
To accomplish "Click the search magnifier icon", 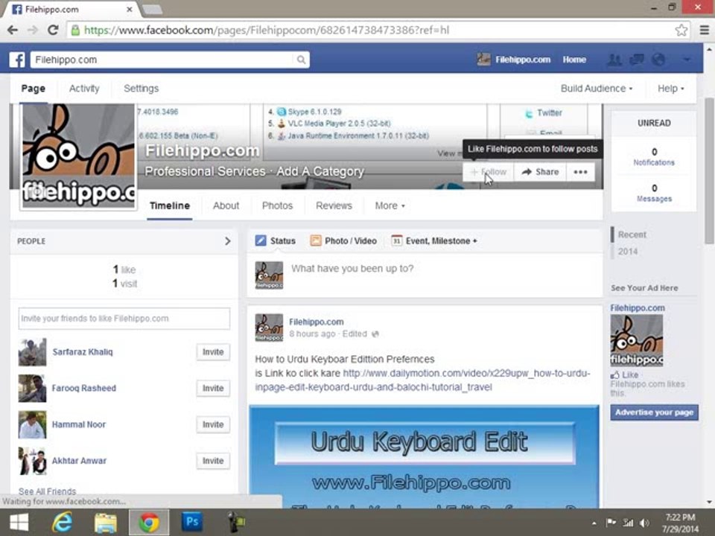I will [x=301, y=60].
